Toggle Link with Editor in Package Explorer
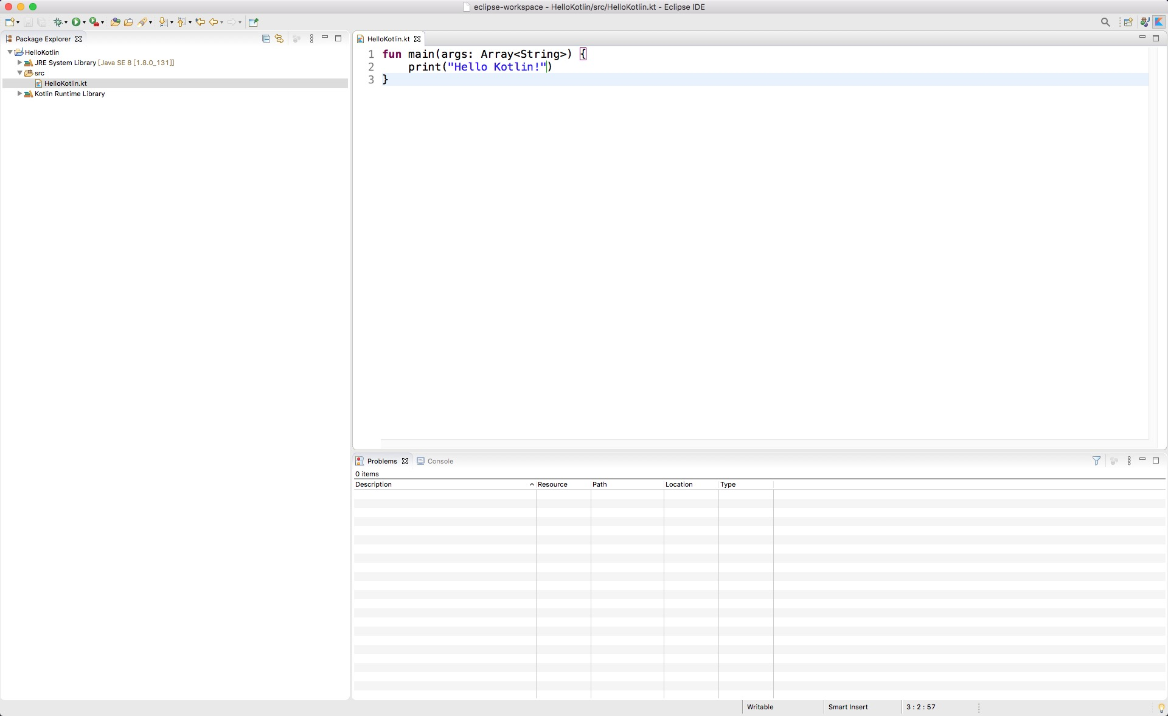Image resolution: width=1168 pixels, height=716 pixels. (x=279, y=38)
